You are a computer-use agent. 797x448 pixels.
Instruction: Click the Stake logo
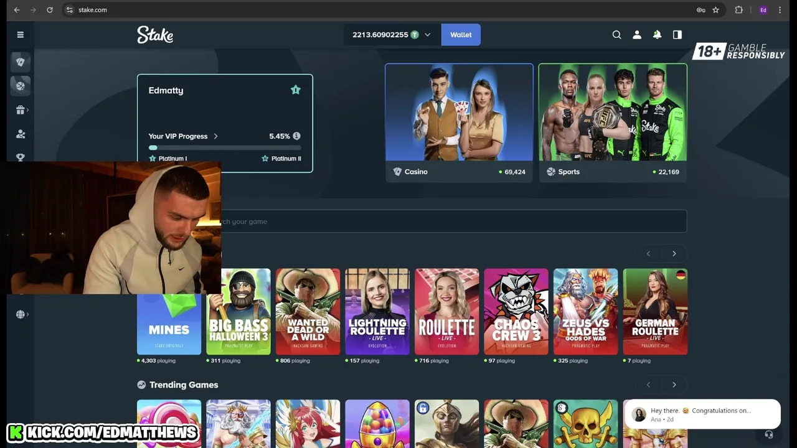pos(155,35)
